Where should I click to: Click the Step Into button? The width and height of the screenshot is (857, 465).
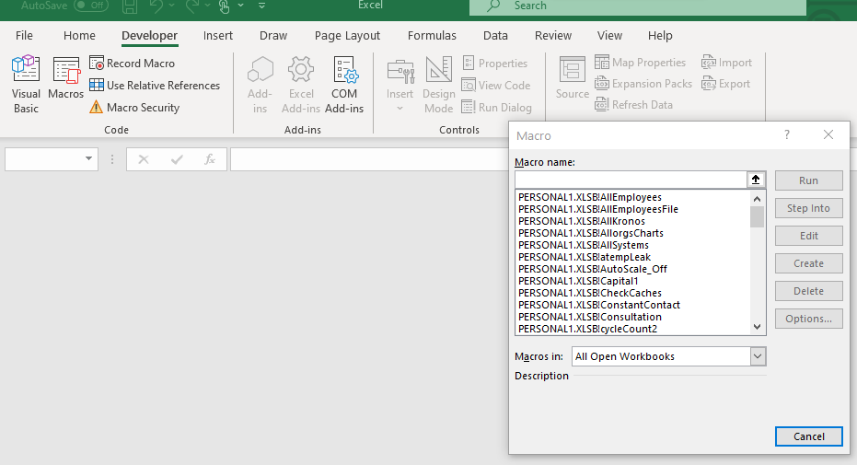click(x=808, y=208)
